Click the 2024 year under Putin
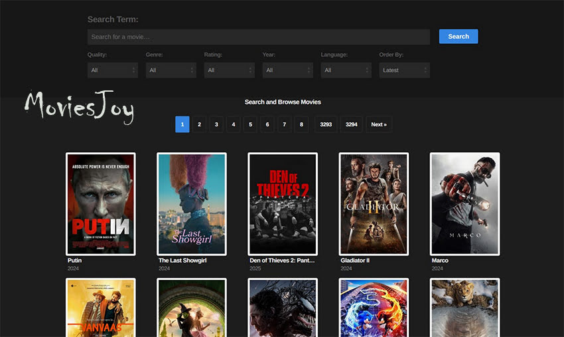The image size is (564, 337). [73, 269]
